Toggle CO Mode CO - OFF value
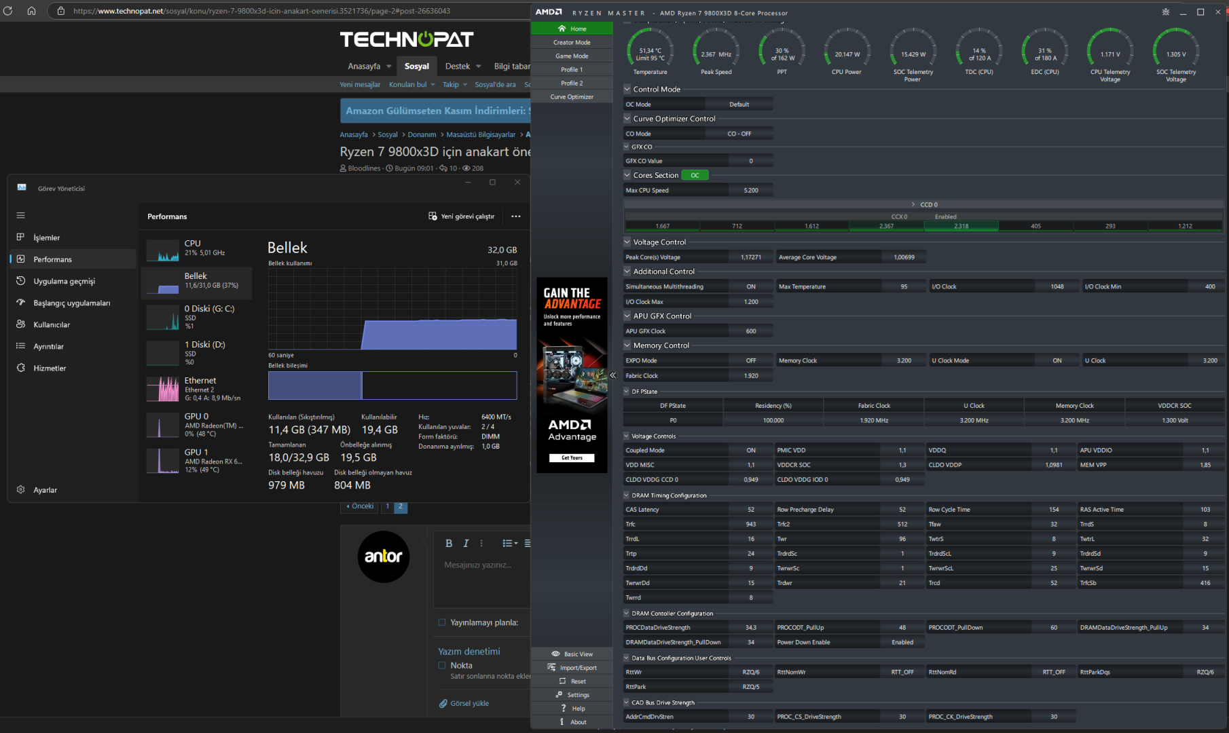1229x733 pixels. tap(739, 134)
